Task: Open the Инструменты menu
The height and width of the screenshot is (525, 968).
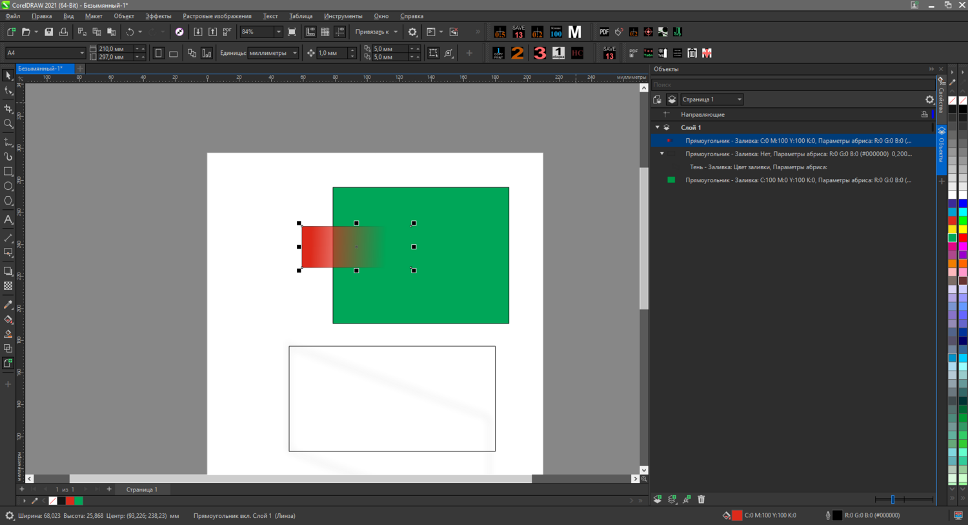Action: [343, 16]
